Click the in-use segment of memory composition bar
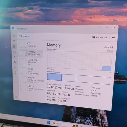Image resolution: width=127 pixels, height=127 pixels. tap(55, 77)
